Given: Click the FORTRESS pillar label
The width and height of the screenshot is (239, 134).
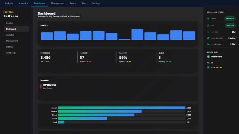Looking at the screenshot, I should point(217,67).
